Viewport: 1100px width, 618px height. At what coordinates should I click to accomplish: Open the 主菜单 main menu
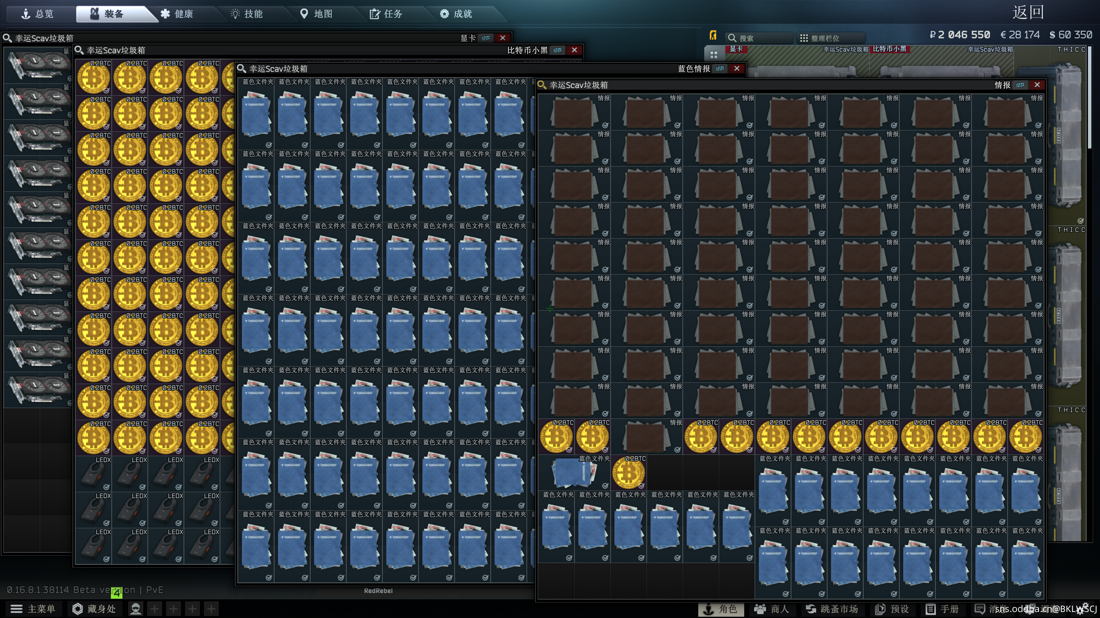pyautogui.click(x=34, y=609)
